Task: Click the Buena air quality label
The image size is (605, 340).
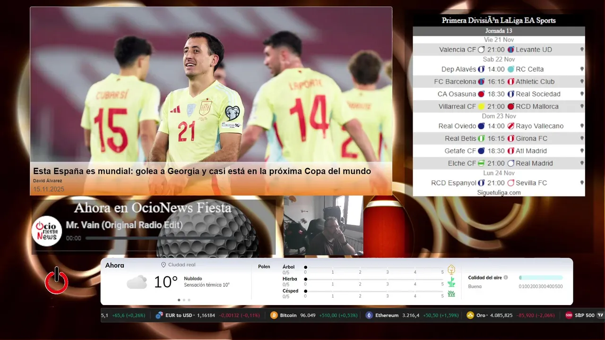Action: point(475,287)
